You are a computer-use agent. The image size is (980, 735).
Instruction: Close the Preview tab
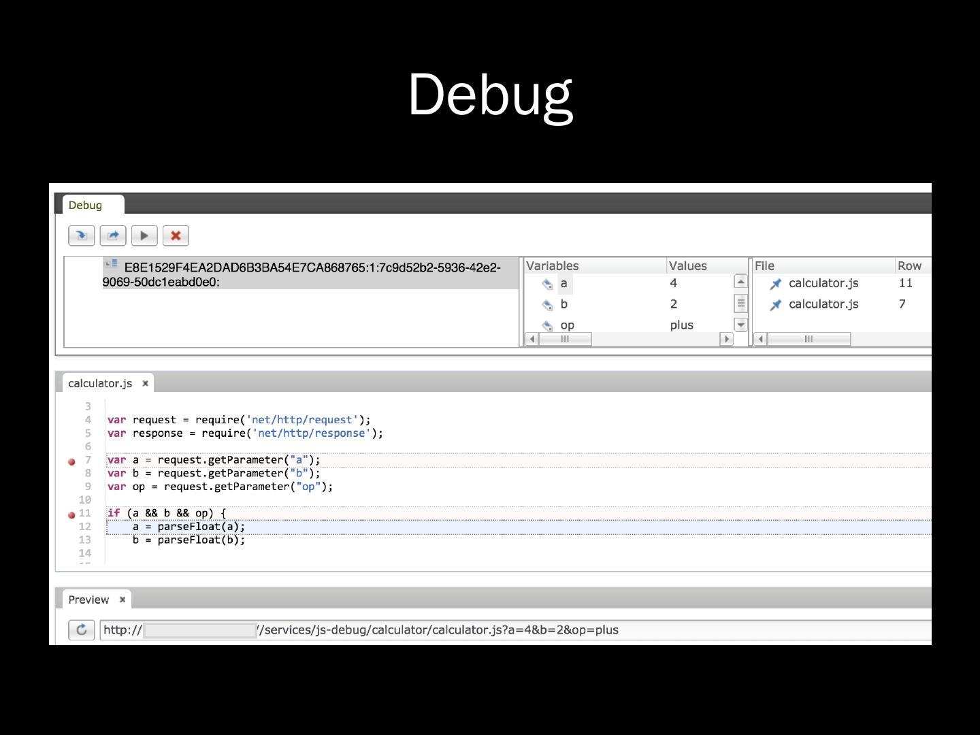point(122,600)
